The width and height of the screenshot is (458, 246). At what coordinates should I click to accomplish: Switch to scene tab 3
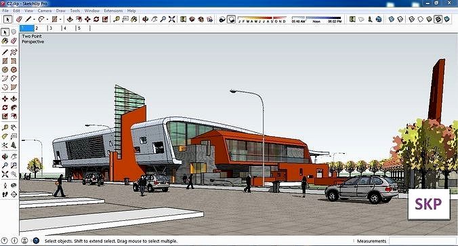(55, 28)
